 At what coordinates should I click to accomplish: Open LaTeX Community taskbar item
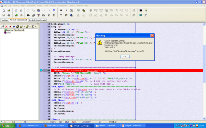[30, 126]
